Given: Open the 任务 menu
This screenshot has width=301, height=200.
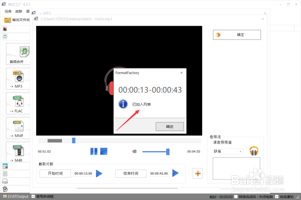Looking at the screenshot, I should [8, 11].
